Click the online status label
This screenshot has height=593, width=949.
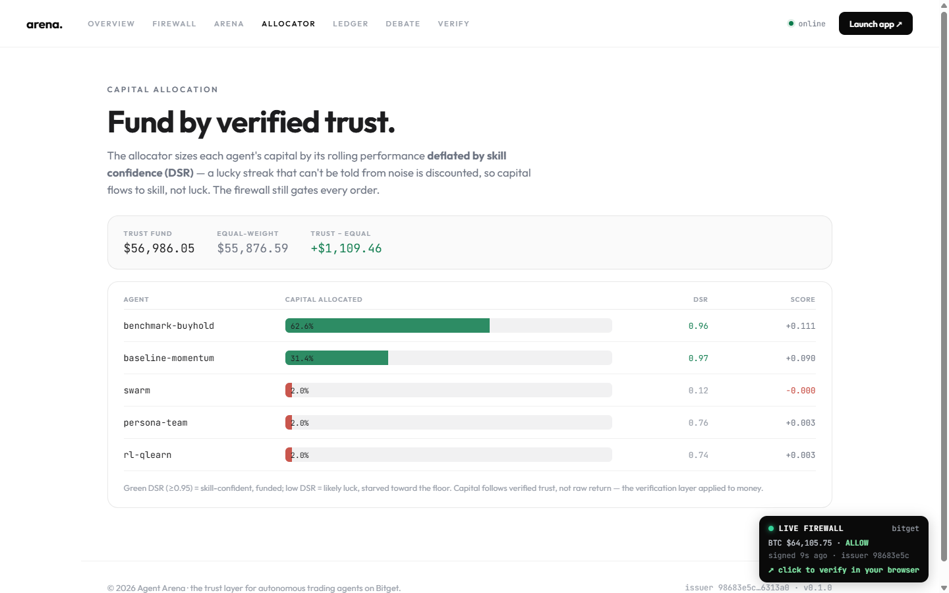click(x=812, y=24)
